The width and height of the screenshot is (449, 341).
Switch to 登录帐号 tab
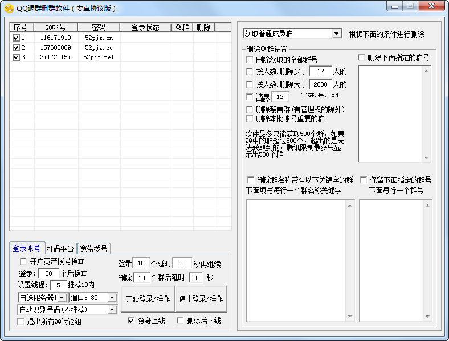(27, 248)
